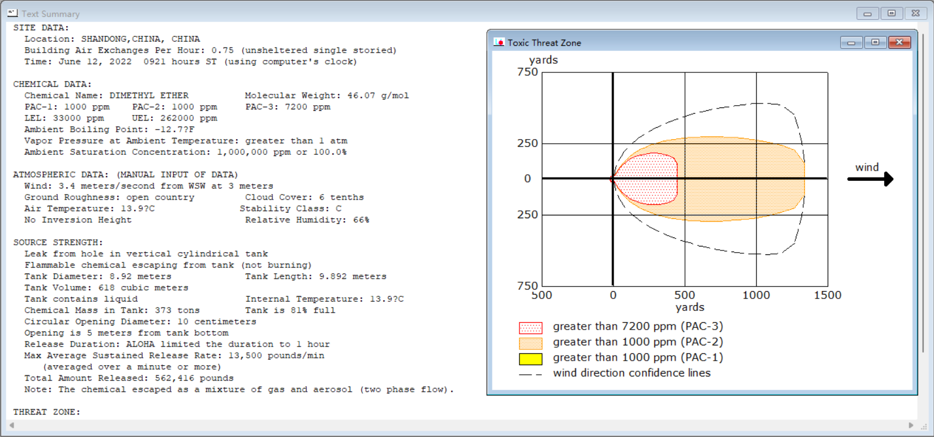Image resolution: width=934 pixels, height=437 pixels.
Task: Click 'Max Average Sustained Release Rate' line
Action: point(174,356)
